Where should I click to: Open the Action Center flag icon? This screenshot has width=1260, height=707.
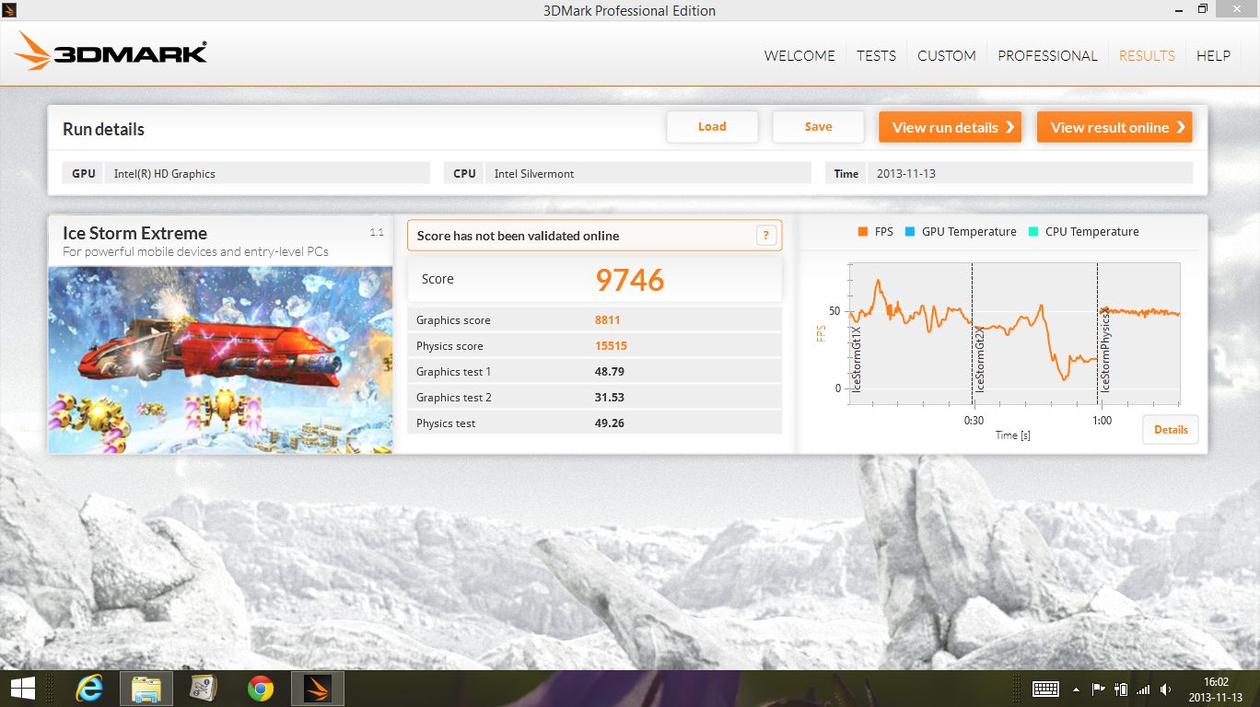point(1099,689)
